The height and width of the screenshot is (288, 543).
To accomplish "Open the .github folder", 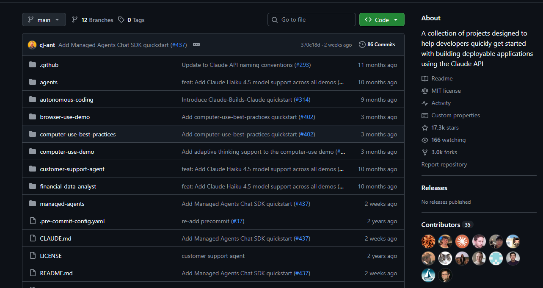I will 49,65.
